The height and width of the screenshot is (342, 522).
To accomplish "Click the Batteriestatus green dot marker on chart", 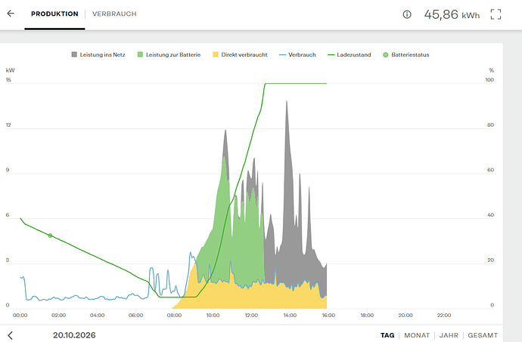I will (50, 236).
